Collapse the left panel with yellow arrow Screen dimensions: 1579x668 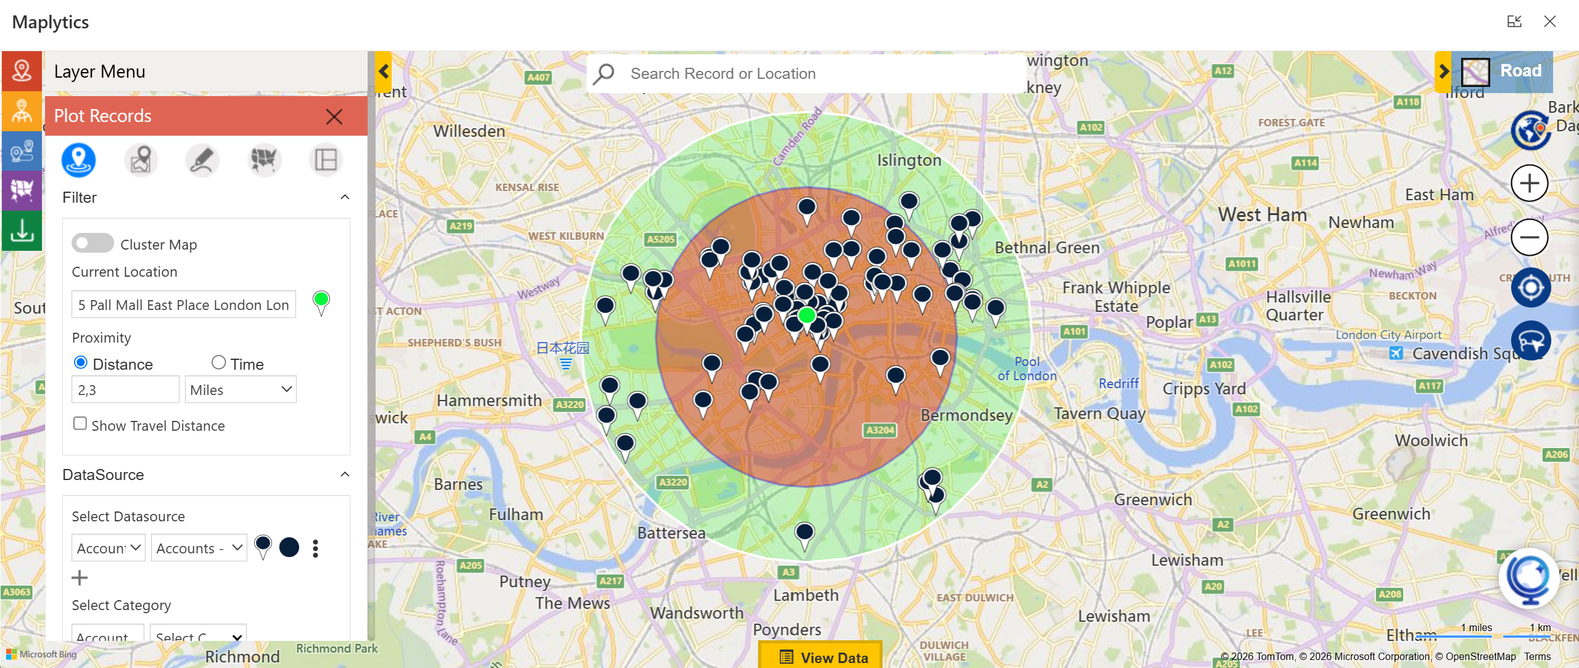pos(384,71)
